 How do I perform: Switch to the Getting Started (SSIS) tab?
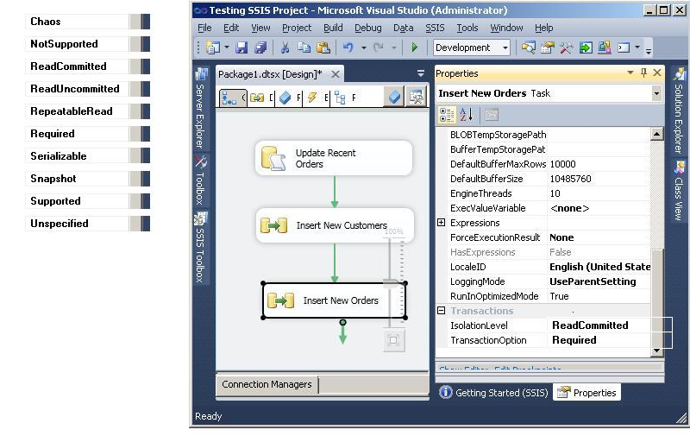pyautogui.click(x=493, y=392)
